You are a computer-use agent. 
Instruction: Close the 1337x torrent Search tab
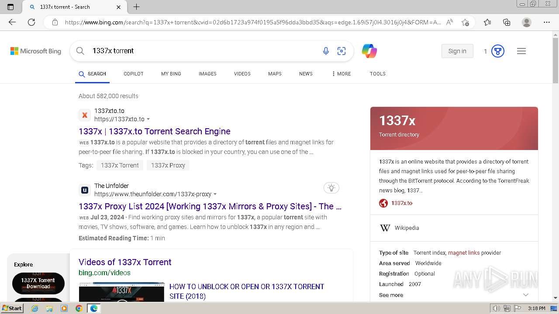(x=119, y=7)
